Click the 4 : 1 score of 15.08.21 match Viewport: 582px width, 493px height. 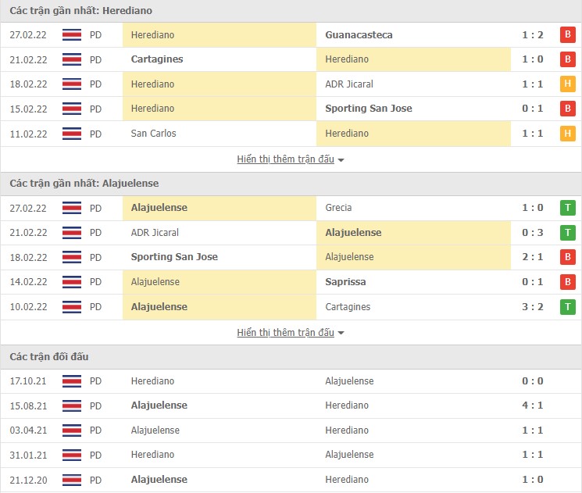point(532,406)
